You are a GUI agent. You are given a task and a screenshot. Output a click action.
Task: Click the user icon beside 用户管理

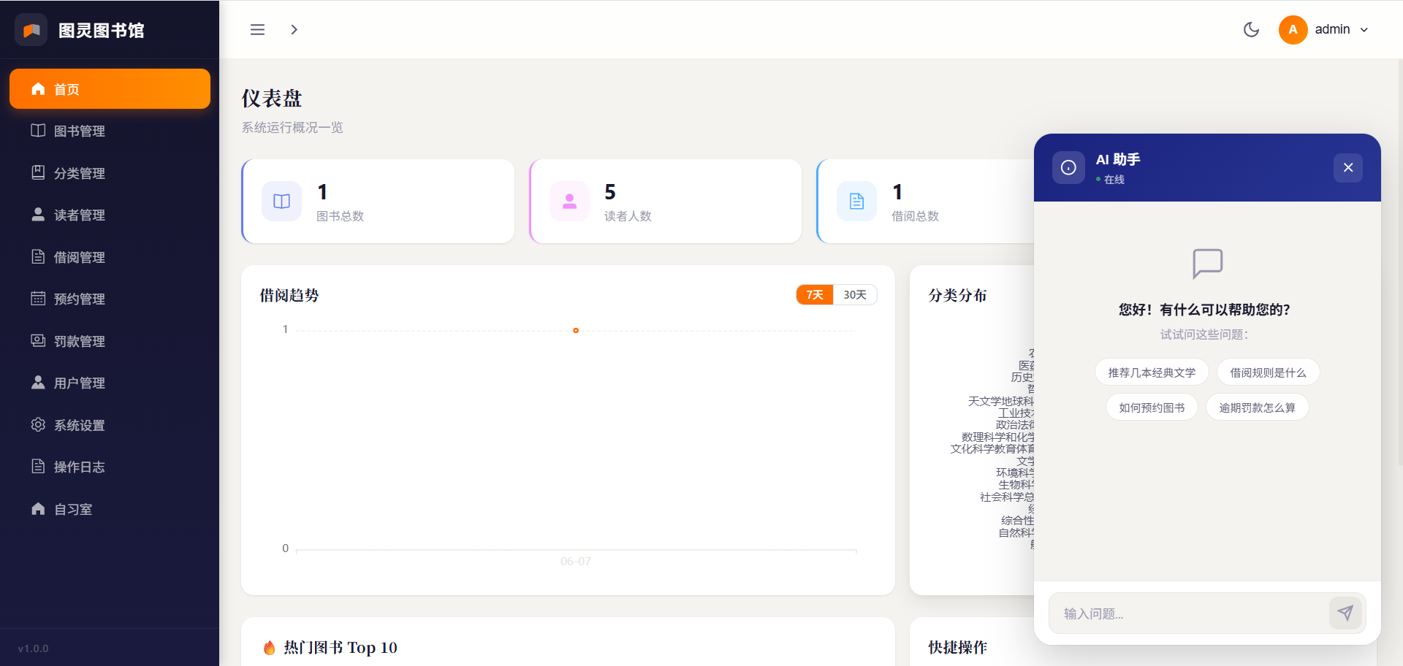[x=38, y=383]
